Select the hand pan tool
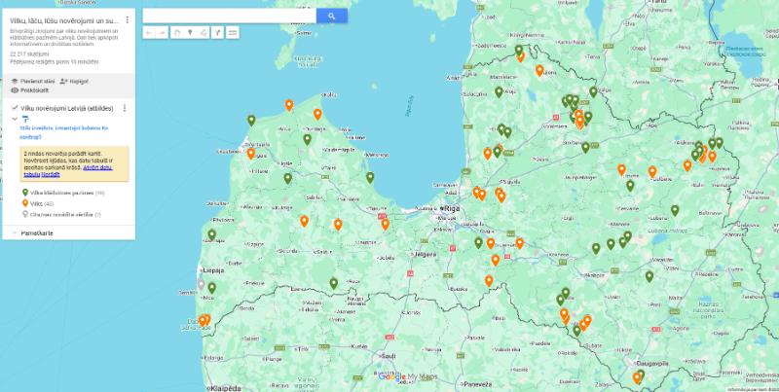 coord(176,32)
